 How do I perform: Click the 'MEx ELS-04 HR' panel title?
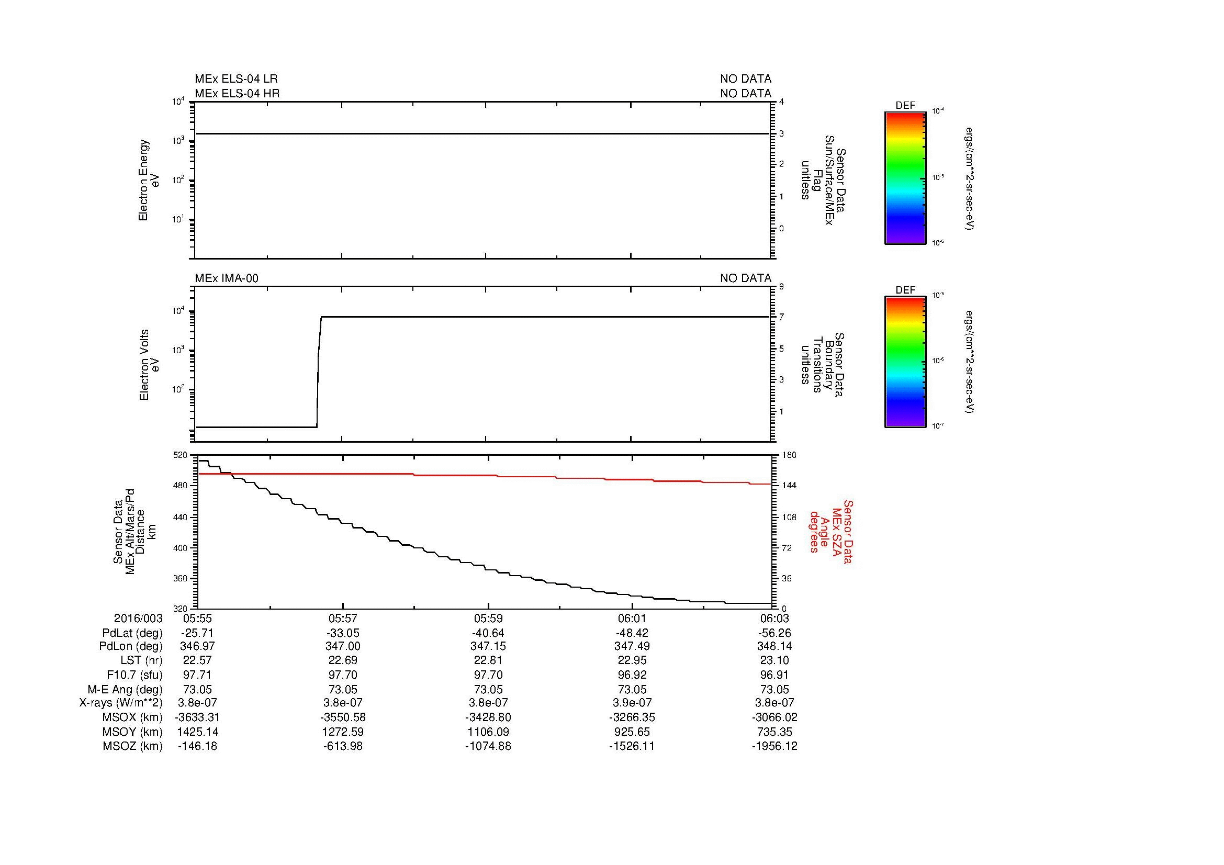coord(237,93)
